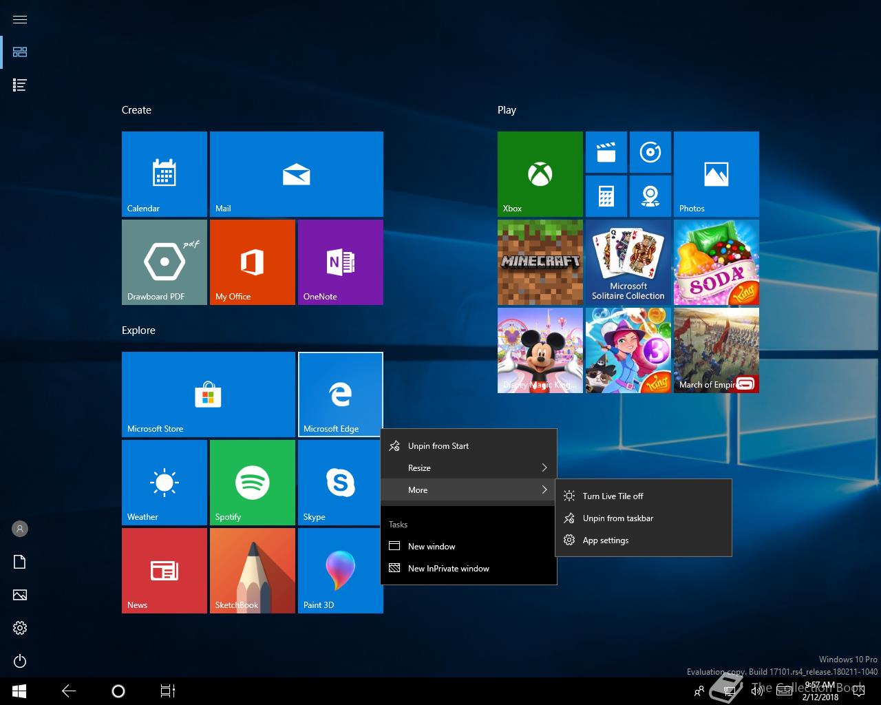The height and width of the screenshot is (705, 881).
Task: Click the Play group heading
Action: [507, 110]
